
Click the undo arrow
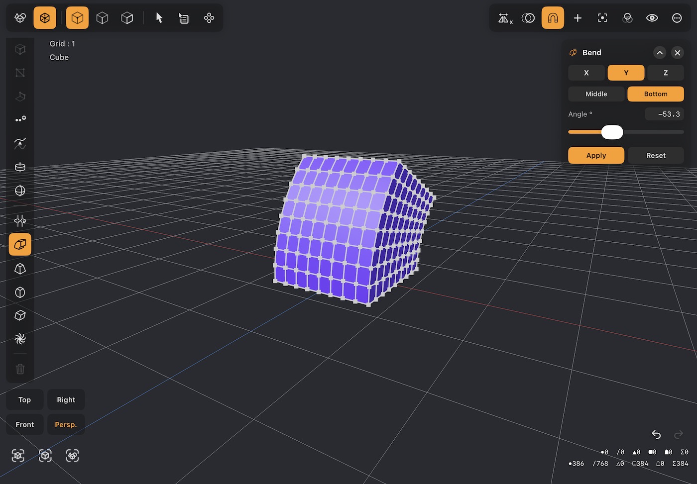[656, 435]
